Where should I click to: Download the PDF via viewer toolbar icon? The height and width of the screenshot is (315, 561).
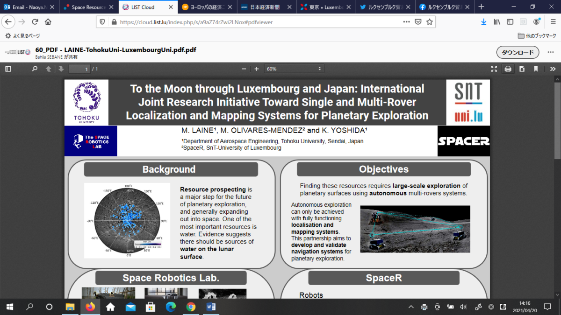click(x=522, y=69)
